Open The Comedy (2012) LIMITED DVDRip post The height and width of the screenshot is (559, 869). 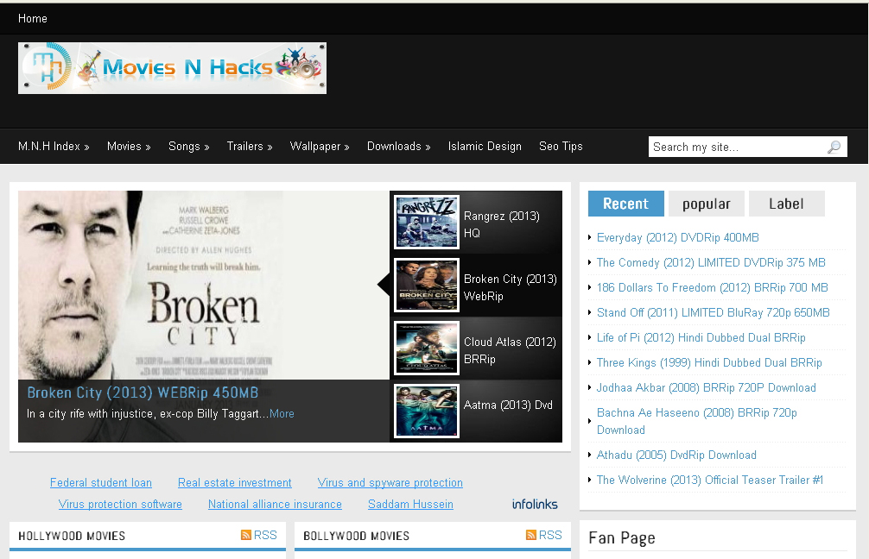[x=711, y=262]
